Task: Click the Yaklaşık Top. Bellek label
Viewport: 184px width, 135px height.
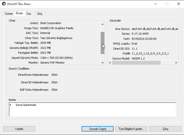Action: [x=26, y=43]
